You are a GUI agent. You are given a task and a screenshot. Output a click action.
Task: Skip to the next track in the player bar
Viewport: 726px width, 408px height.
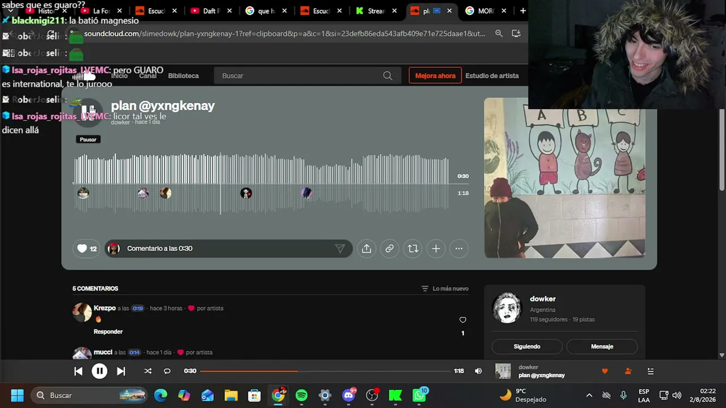(121, 371)
